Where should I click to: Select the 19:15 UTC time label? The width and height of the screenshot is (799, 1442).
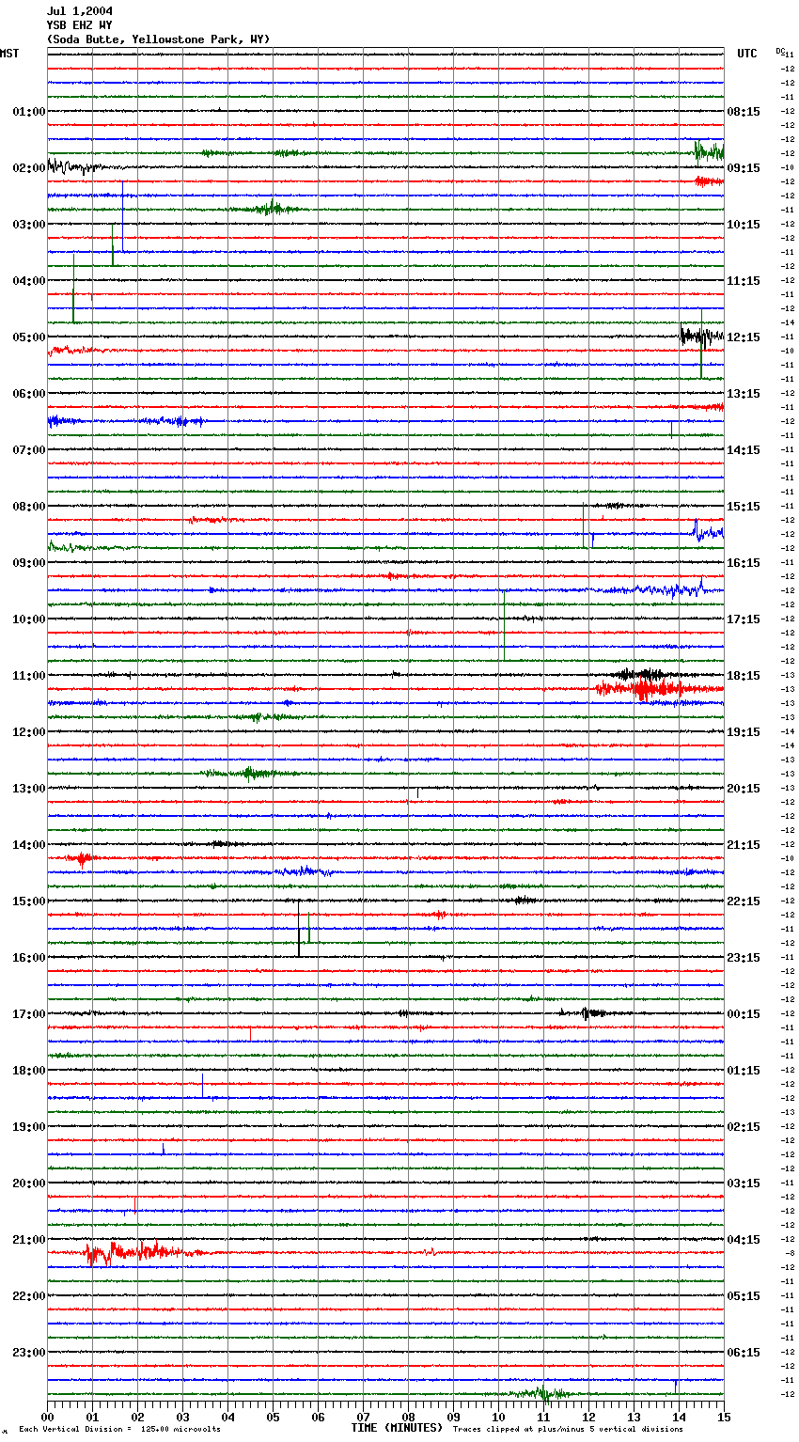(744, 732)
